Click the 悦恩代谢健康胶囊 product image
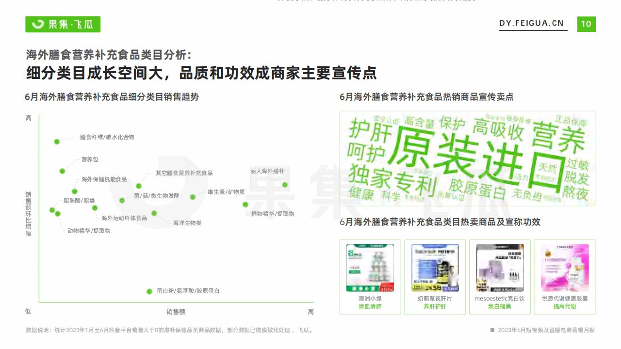Screen dimensions: 621x349 point(565,268)
